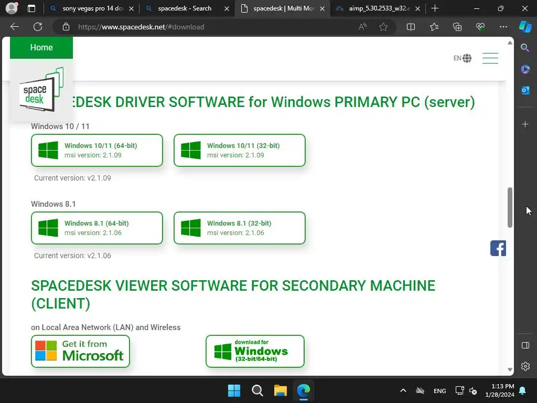Open the tab actions menu icon
This screenshot has height=403, width=537.
click(31, 8)
